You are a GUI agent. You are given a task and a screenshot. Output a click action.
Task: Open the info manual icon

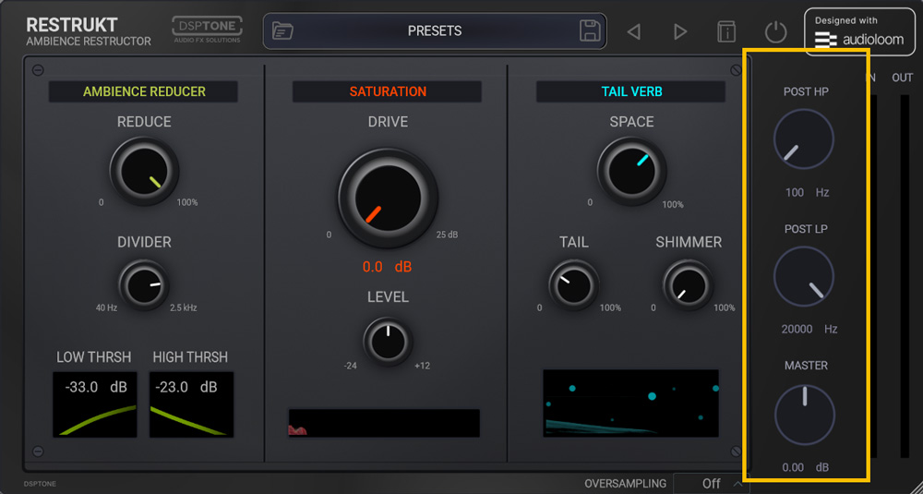(726, 31)
